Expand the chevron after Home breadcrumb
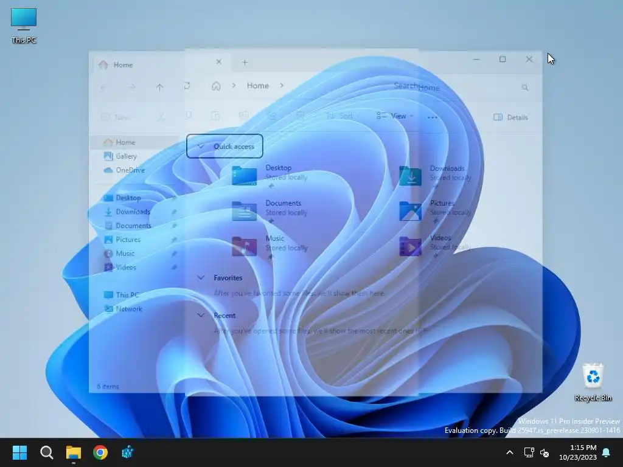The width and height of the screenshot is (623, 467). coord(281,85)
